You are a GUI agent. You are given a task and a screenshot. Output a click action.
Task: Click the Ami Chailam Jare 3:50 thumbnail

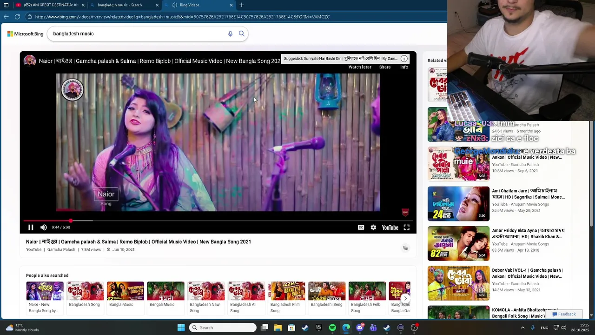point(458,204)
